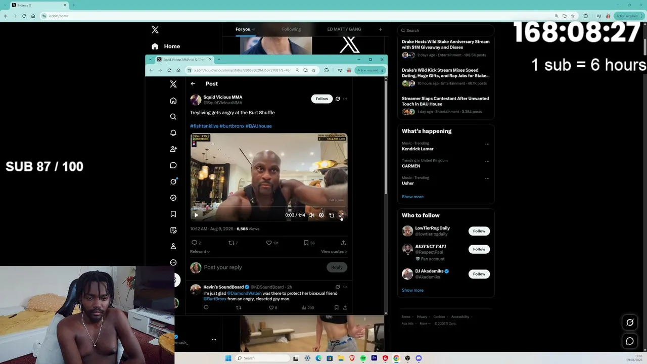Viewport: 647px width, 364px height.
Task: Like the post with 131 likes
Action: click(269, 243)
